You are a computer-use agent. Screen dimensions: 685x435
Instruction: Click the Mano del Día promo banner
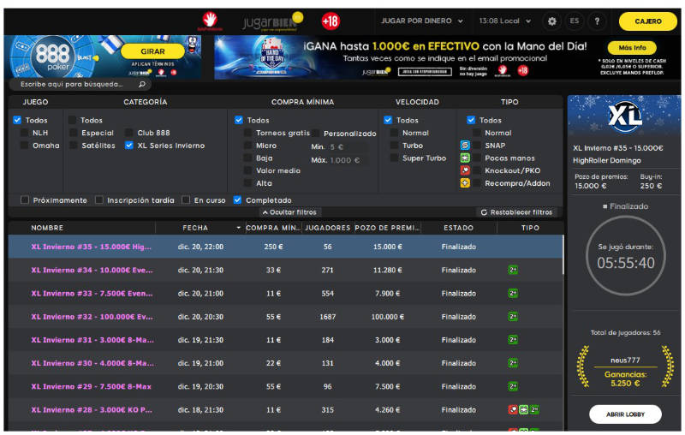click(446, 57)
